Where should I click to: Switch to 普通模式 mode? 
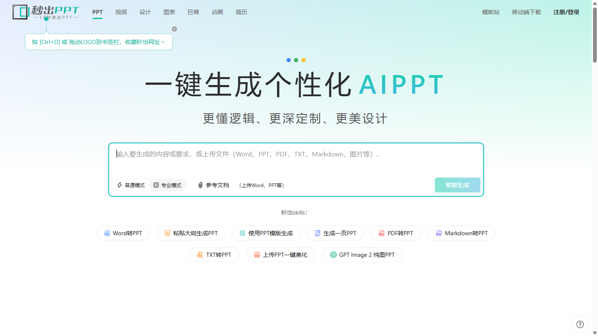pos(131,185)
